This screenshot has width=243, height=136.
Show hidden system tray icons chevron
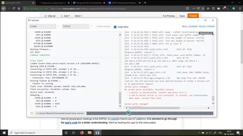(199, 133)
